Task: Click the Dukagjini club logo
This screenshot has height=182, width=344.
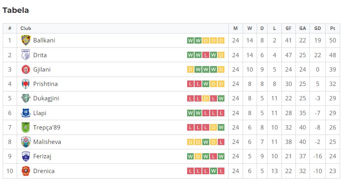Action: (26, 98)
